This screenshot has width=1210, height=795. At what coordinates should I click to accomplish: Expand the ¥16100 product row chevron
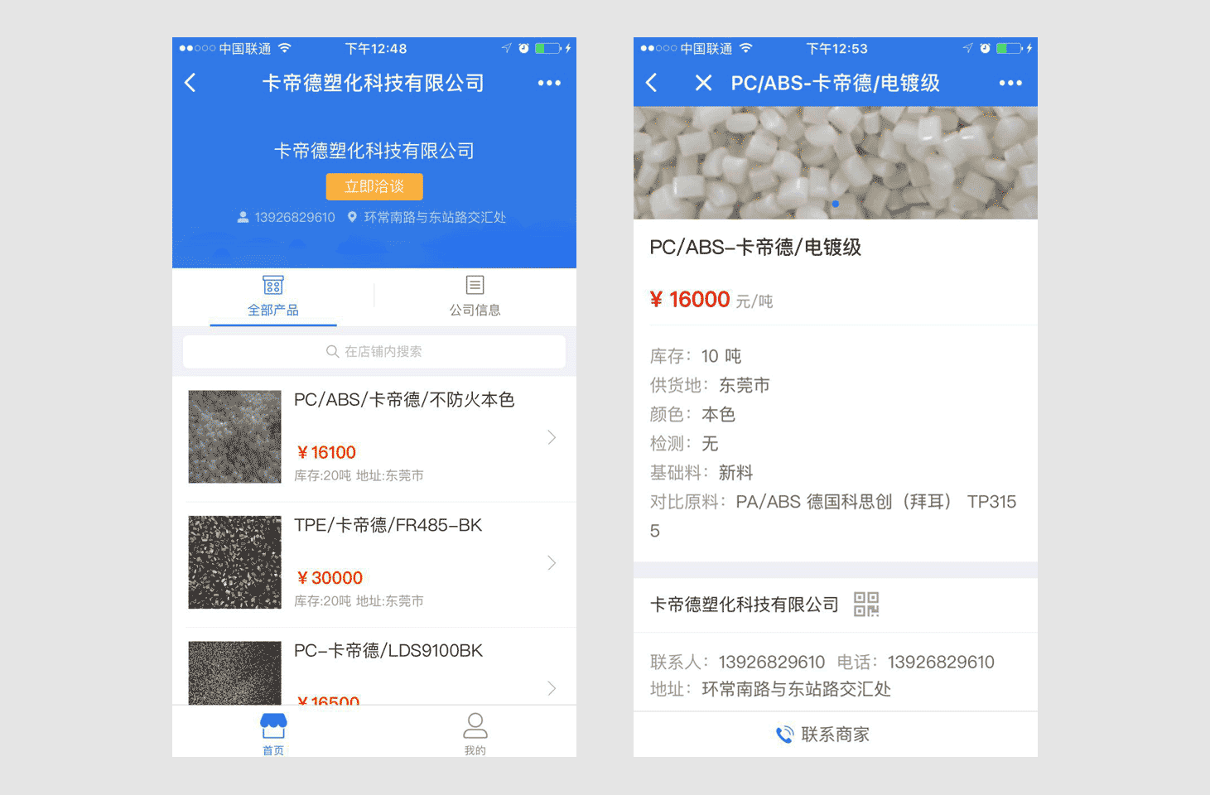pos(552,437)
